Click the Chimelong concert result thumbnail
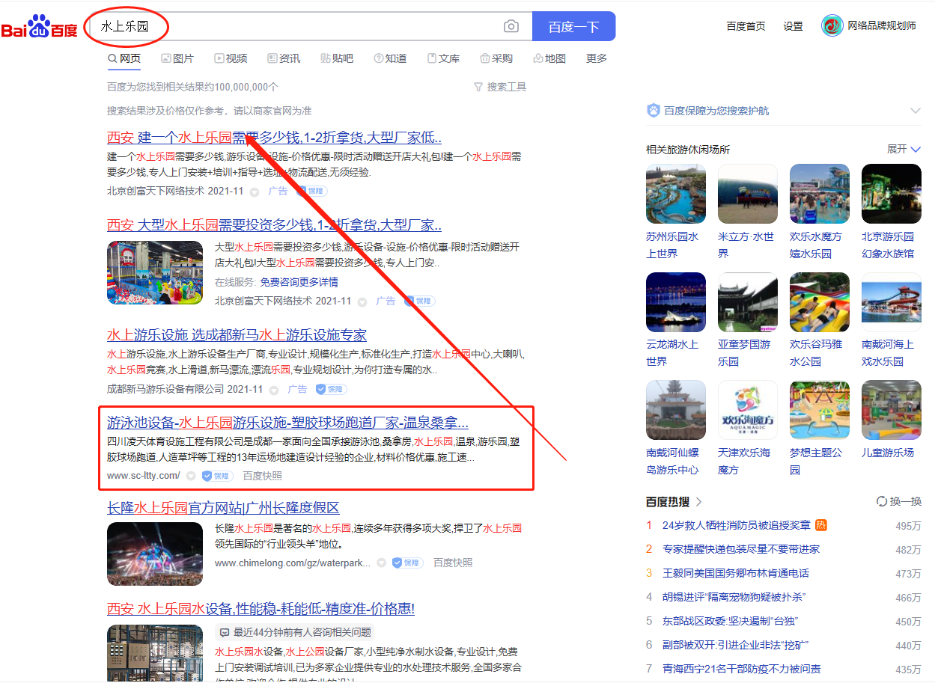The image size is (935, 683). point(155,554)
